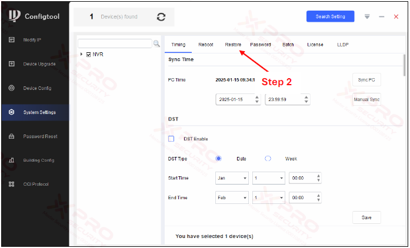
Task: Open CGI Protocol section
Action: (36, 184)
